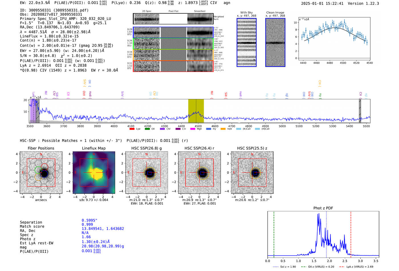This screenshot has width=399, height=271.
Task: Click the (H)CaII legend swatch
Action: (257, 129)
